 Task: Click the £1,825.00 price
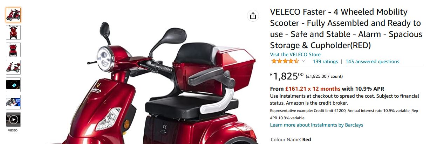tap(287, 76)
